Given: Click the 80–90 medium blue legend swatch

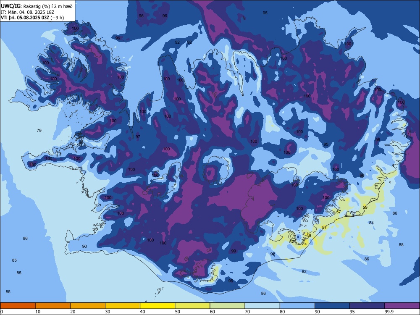Looking at the screenshot, I should coord(297,306).
